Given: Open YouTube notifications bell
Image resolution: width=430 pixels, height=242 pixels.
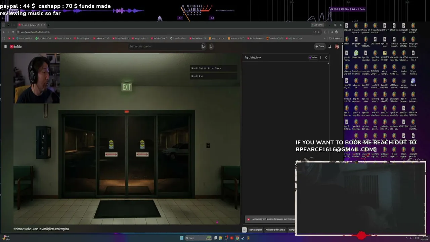Looking at the screenshot, I should click(x=330, y=47).
